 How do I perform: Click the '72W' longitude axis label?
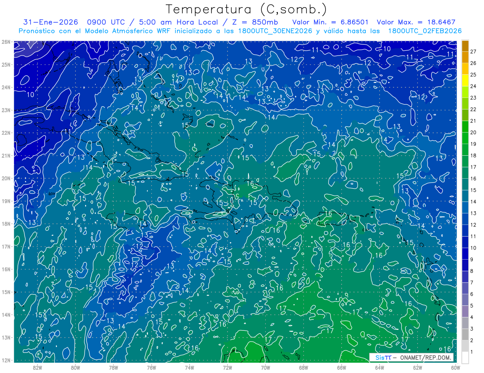tap(227, 367)
